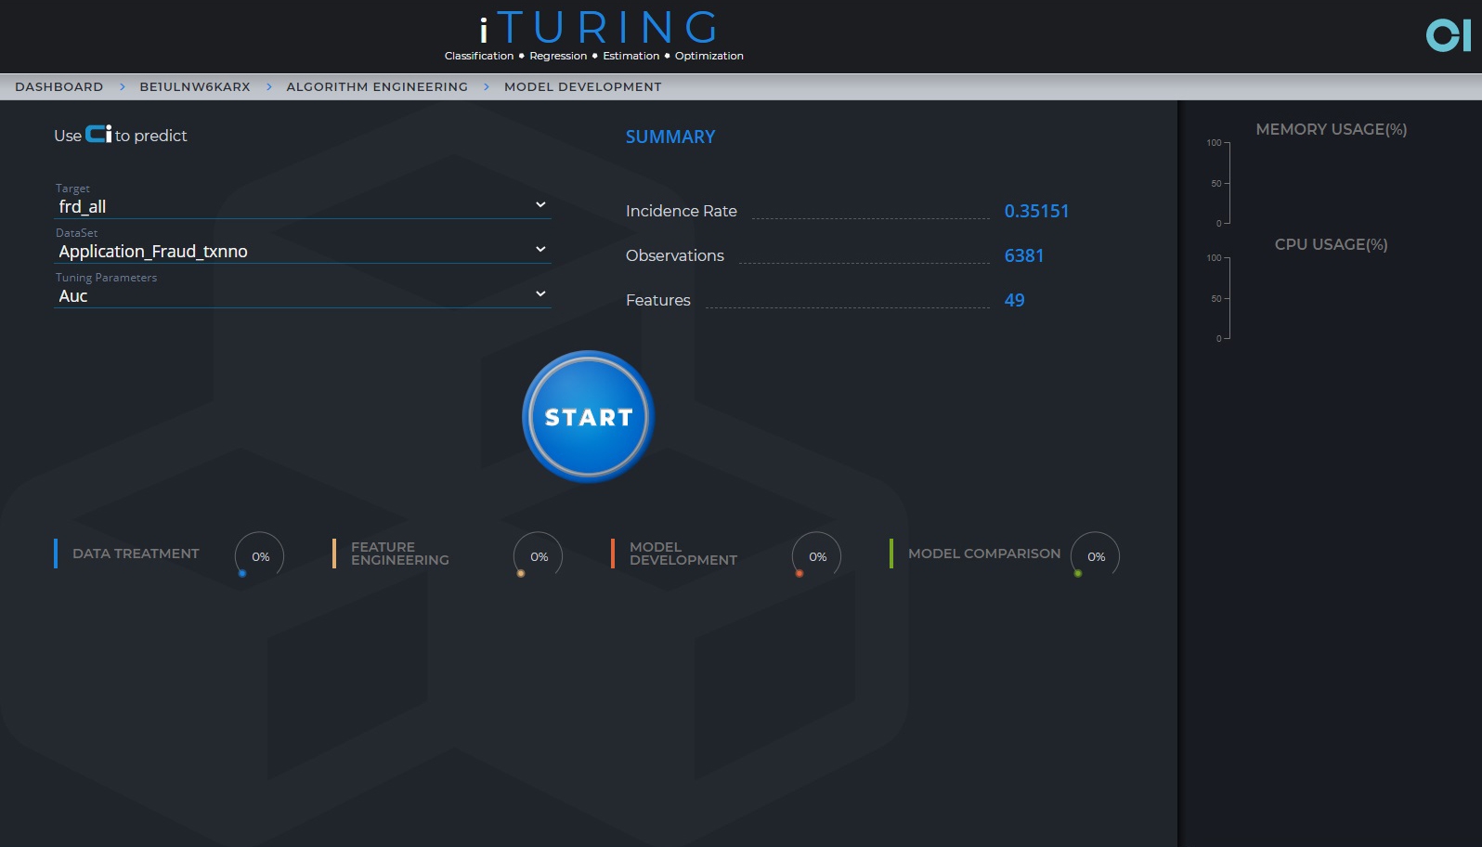Select the MODEL DEVELOPMENT stage label
Screen dimensions: 1482x847
pos(683,554)
